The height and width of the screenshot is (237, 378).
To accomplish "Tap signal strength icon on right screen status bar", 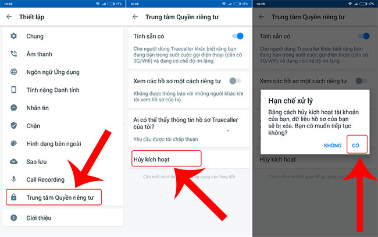I will point(356,4).
